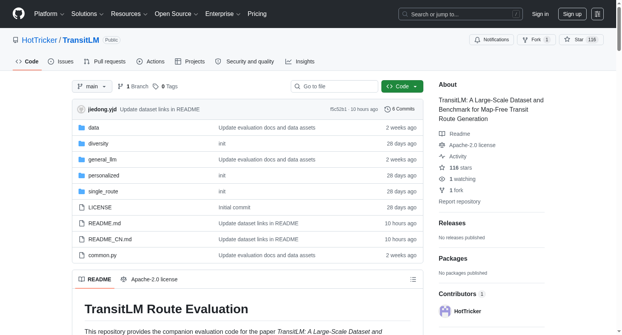
Task: Click the general_llm folder icon
Action: pos(82,160)
